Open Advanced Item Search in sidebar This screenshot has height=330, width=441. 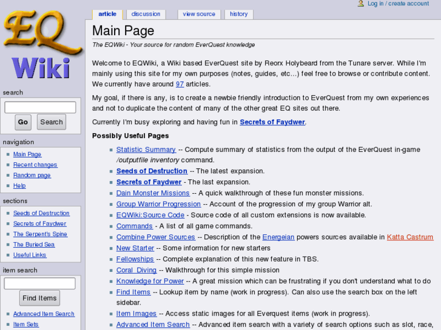(x=44, y=314)
